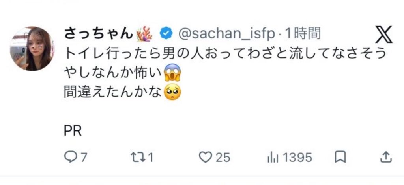
Task: Tap the share upload arrow icon
Action: [x=384, y=157]
